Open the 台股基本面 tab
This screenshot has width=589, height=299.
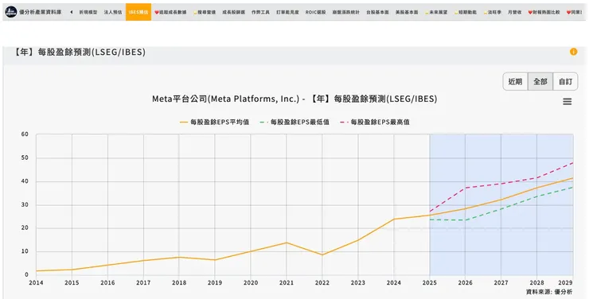[377, 13]
